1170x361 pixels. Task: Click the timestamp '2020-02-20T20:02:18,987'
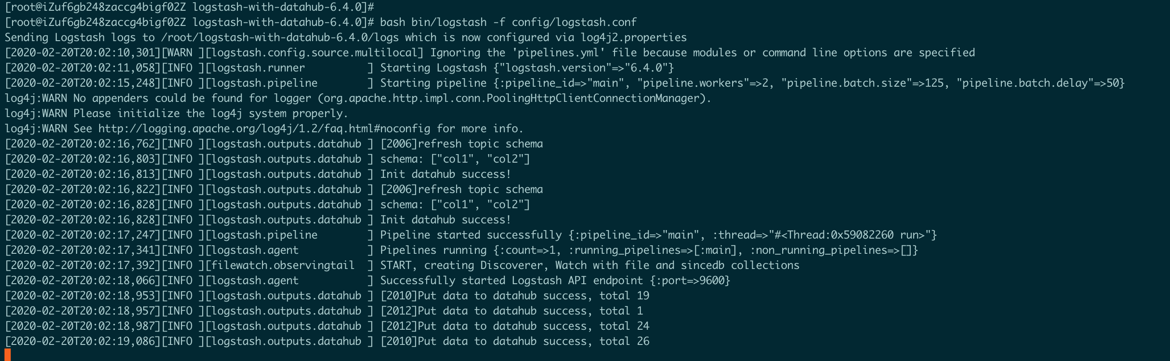coord(83,326)
